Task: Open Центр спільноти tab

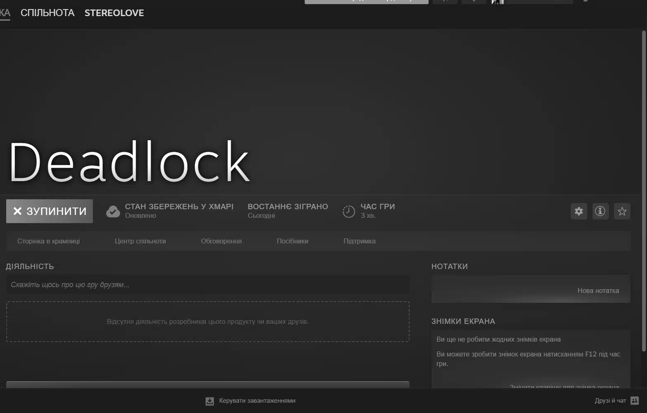Action: 140,241
